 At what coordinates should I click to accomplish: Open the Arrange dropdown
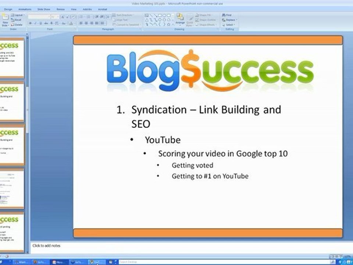tap(180, 20)
